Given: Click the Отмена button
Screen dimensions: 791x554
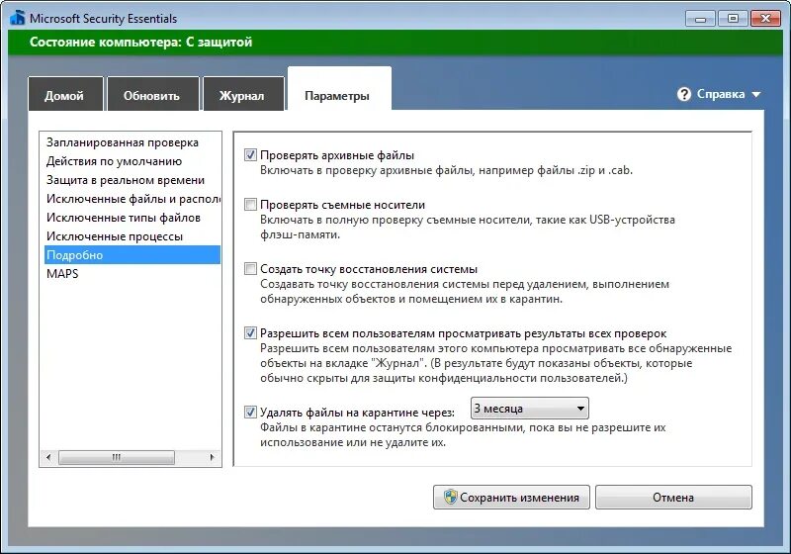Looking at the screenshot, I should pyautogui.click(x=673, y=498).
